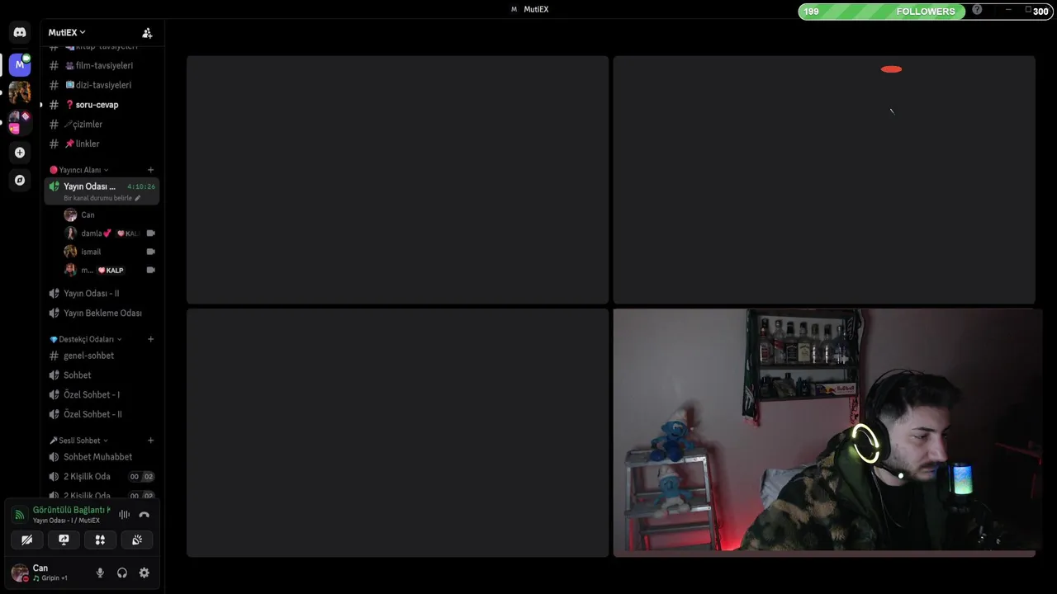This screenshot has width=1057, height=594.
Task: Collapse the Destekçi Odaları category
Action: point(86,339)
